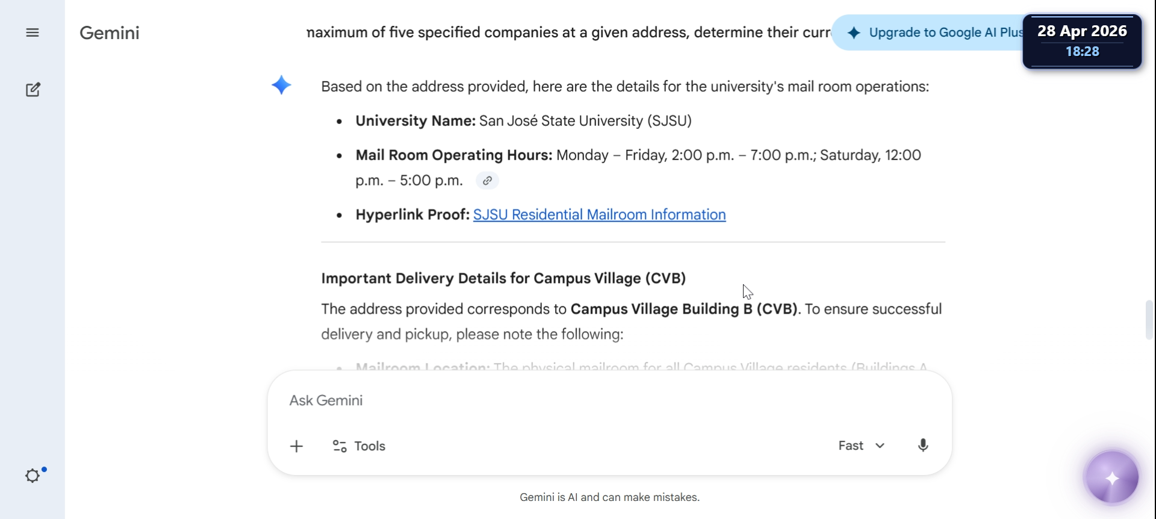The width and height of the screenshot is (1156, 519).
Task: Click the plus attach files icon
Action: 296,446
